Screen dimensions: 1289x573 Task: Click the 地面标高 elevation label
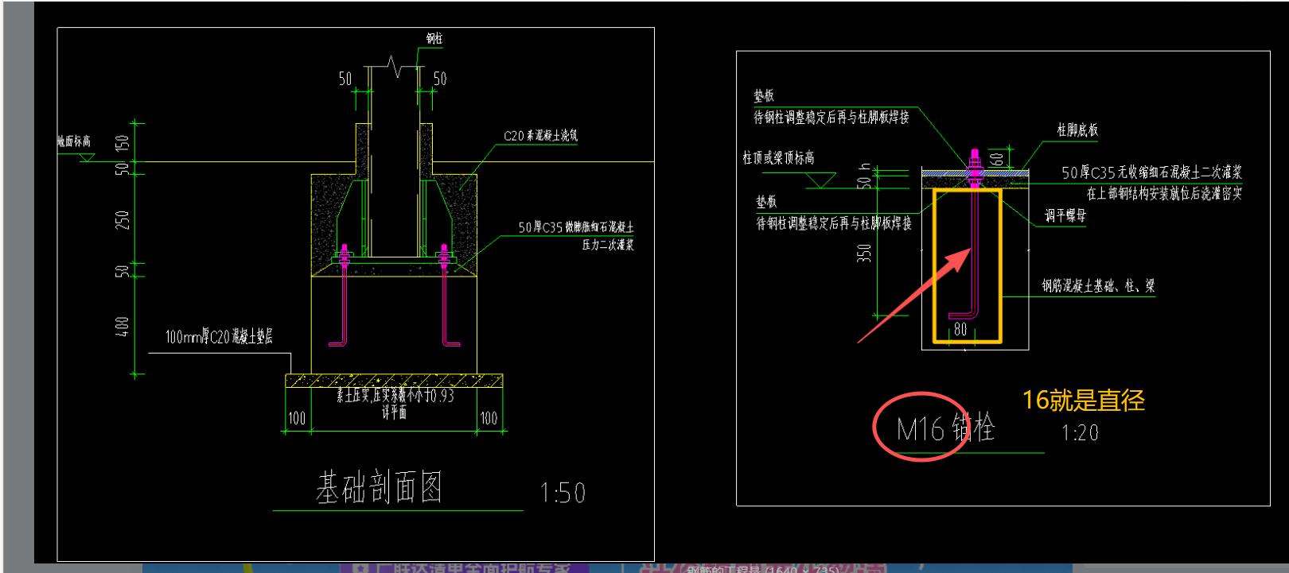(x=74, y=141)
